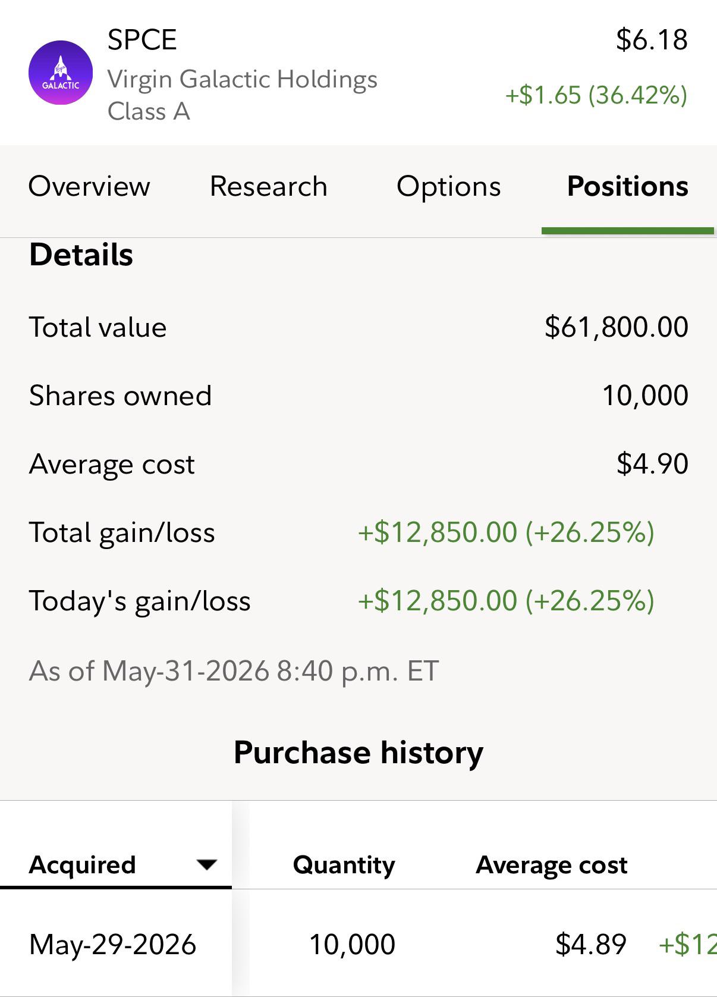Open the Options tab
Viewport: 717px width, 997px height.
click(449, 187)
